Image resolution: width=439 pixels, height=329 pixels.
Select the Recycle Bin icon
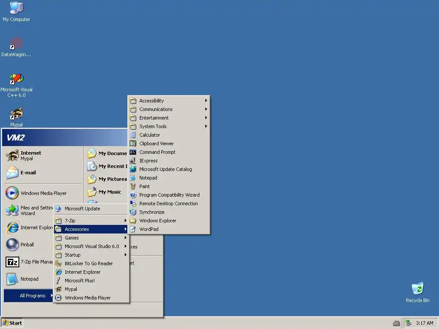click(x=418, y=292)
